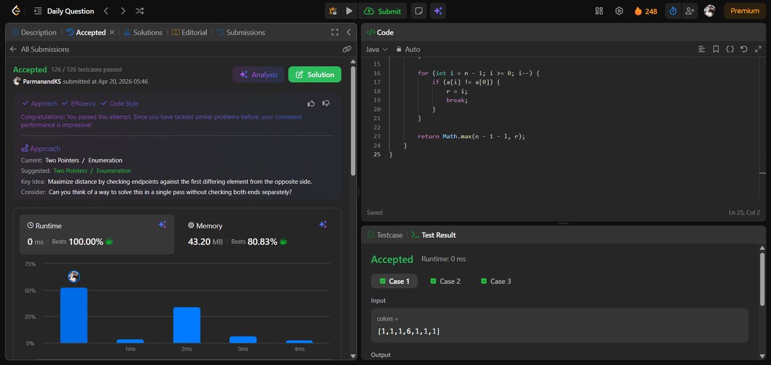
Task: Open the notes icon
Action: [x=418, y=11]
